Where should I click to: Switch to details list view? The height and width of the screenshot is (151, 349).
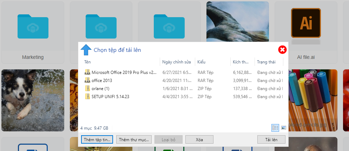click(275, 128)
